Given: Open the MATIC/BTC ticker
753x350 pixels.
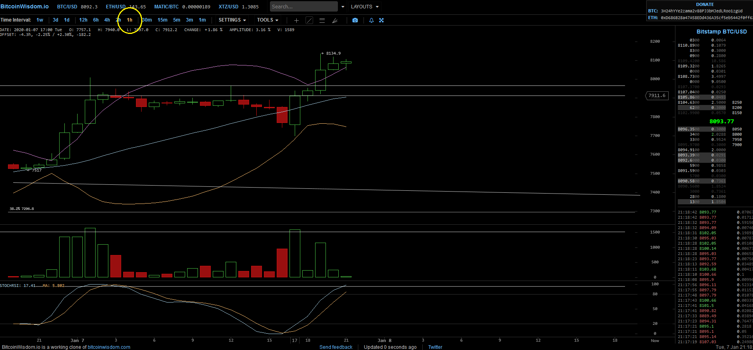Looking at the screenshot, I should click(x=166, y=7).
